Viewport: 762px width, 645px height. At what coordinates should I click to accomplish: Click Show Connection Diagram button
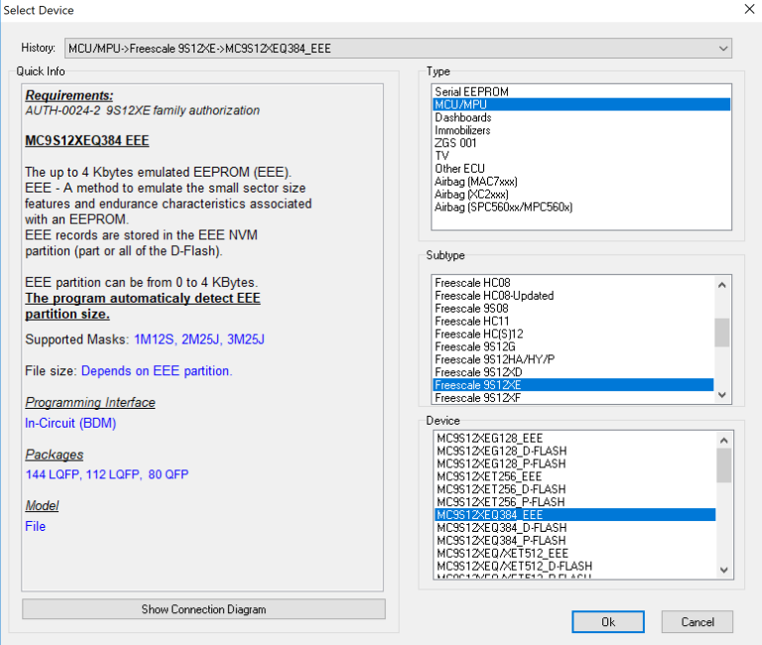(203, 609)
